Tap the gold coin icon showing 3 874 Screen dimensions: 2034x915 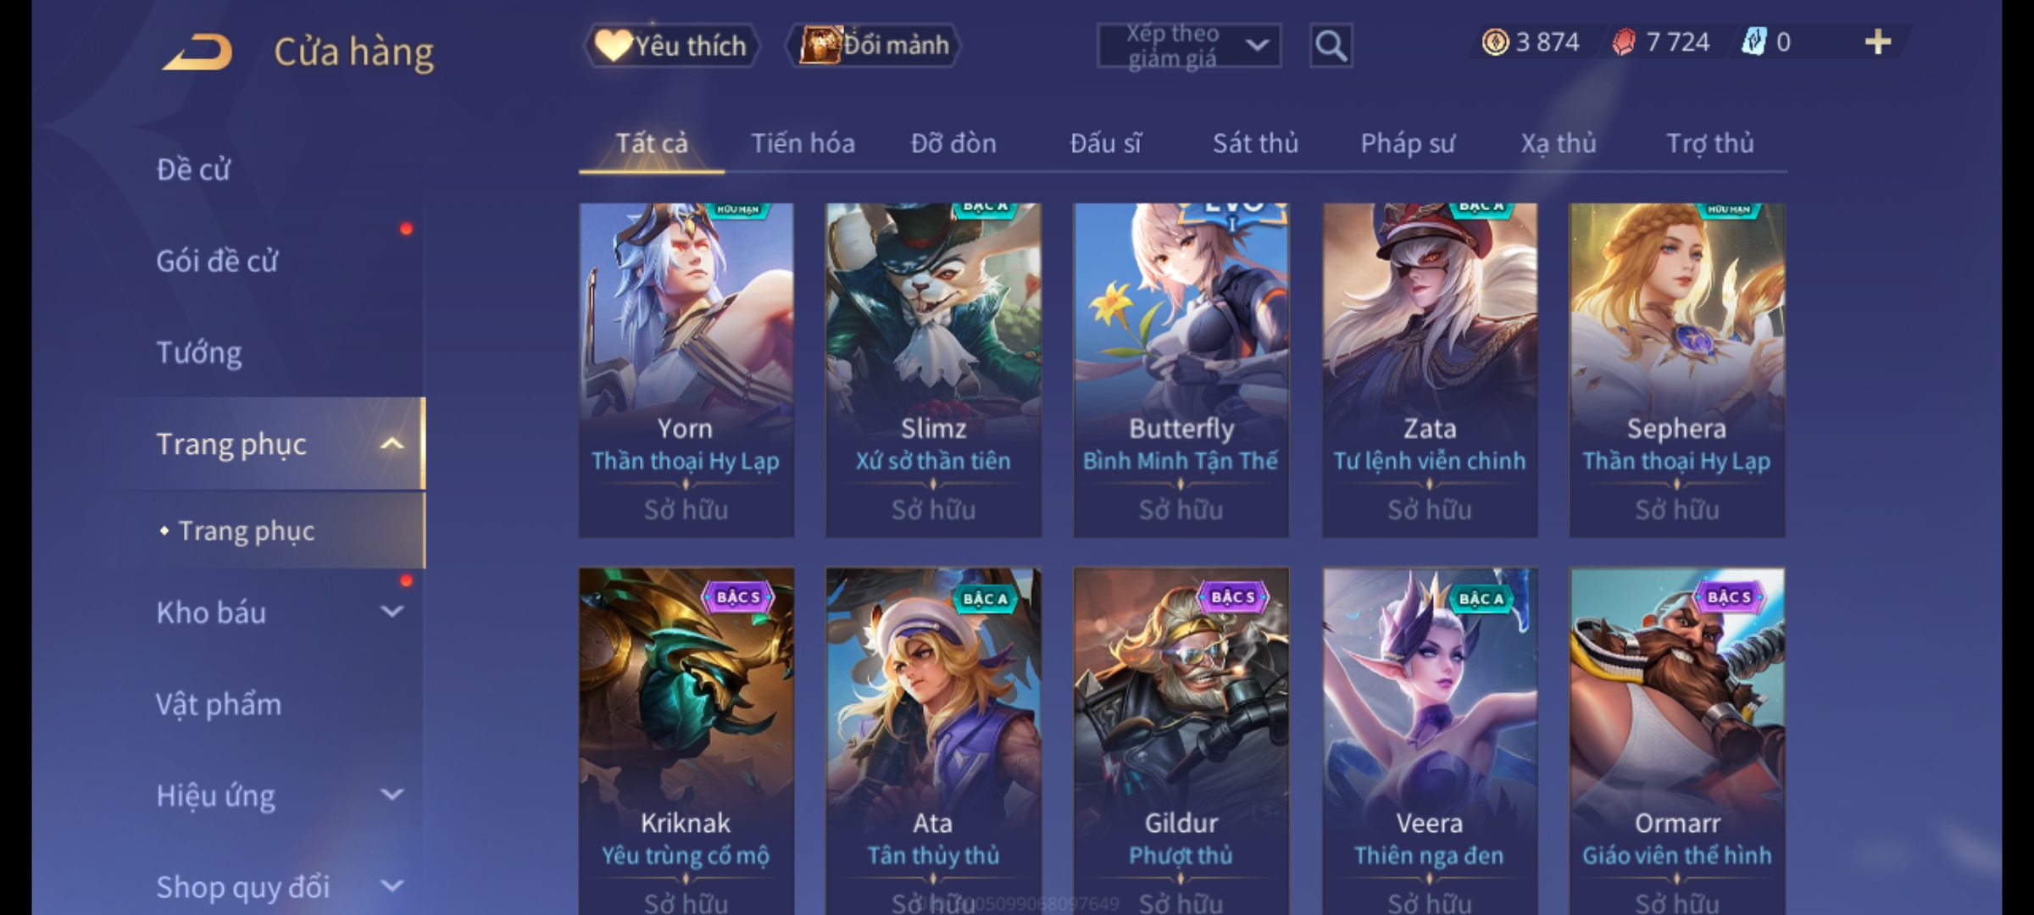pyautogui.click(x=1495, y=42)
